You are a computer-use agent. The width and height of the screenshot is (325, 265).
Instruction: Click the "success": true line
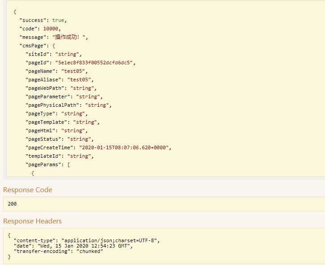(x=43, y=20)
